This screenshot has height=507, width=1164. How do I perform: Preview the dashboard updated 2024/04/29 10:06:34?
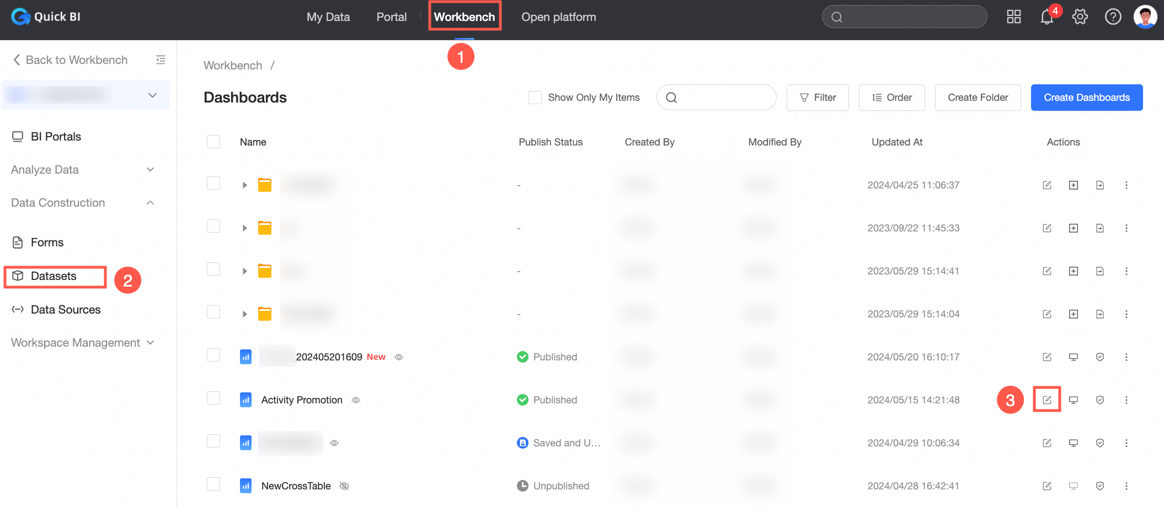(1074, 443)
